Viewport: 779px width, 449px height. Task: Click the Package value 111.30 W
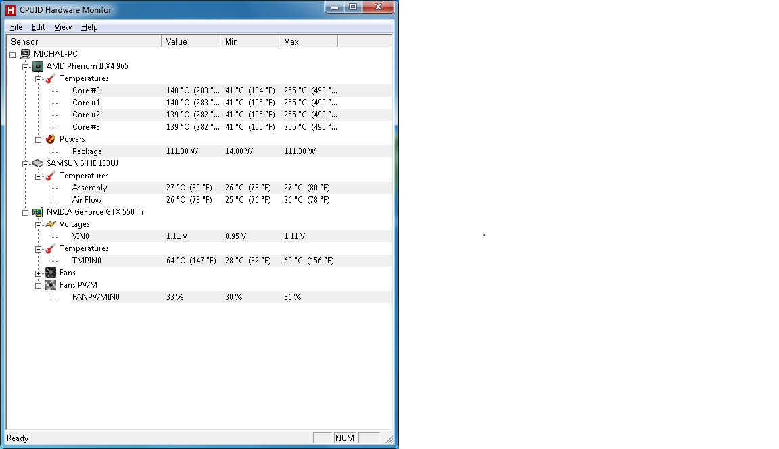[183, 151]
